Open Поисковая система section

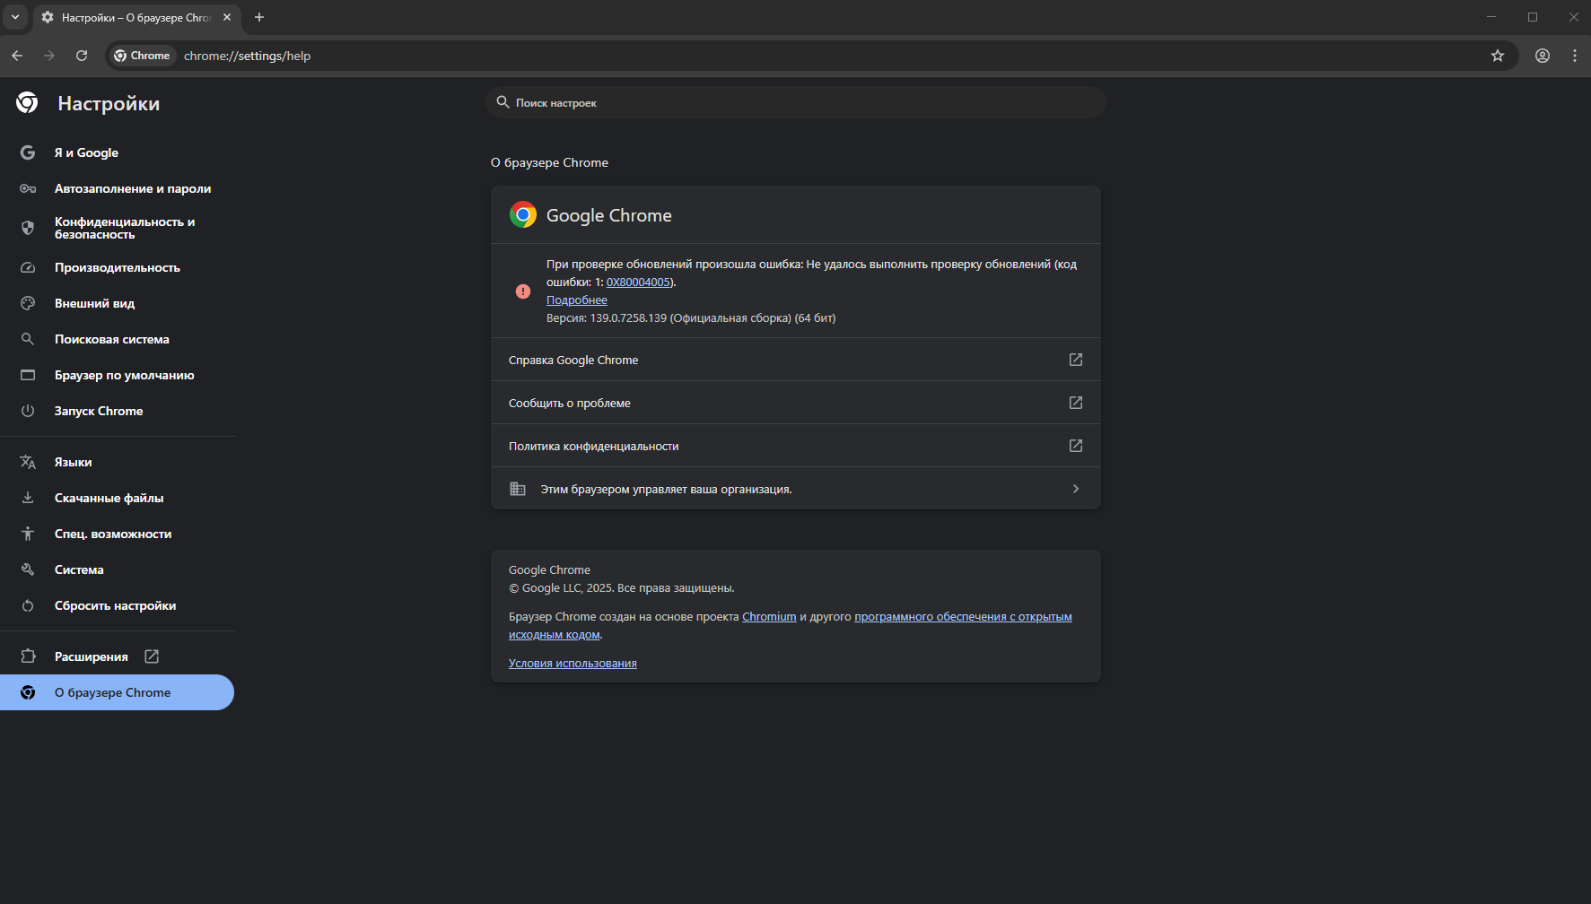click(118, 339)
